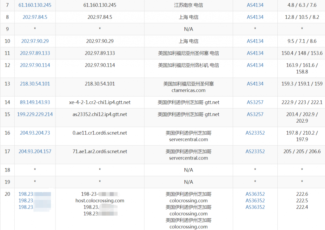
Task: Click AS4134 link in hop 13 row
Action: 255,84
